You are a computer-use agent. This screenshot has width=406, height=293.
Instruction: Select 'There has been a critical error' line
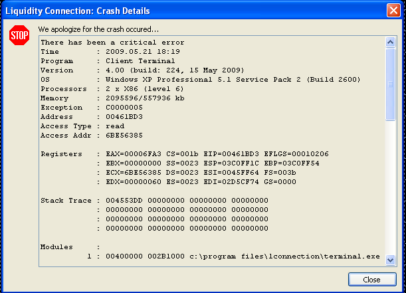point(112,43)
